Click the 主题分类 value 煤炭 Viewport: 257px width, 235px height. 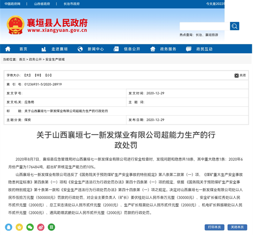[28, 120]
